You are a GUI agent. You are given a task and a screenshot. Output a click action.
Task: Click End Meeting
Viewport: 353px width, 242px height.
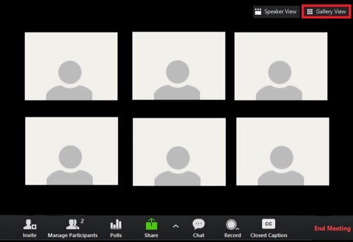pos(332,228)
